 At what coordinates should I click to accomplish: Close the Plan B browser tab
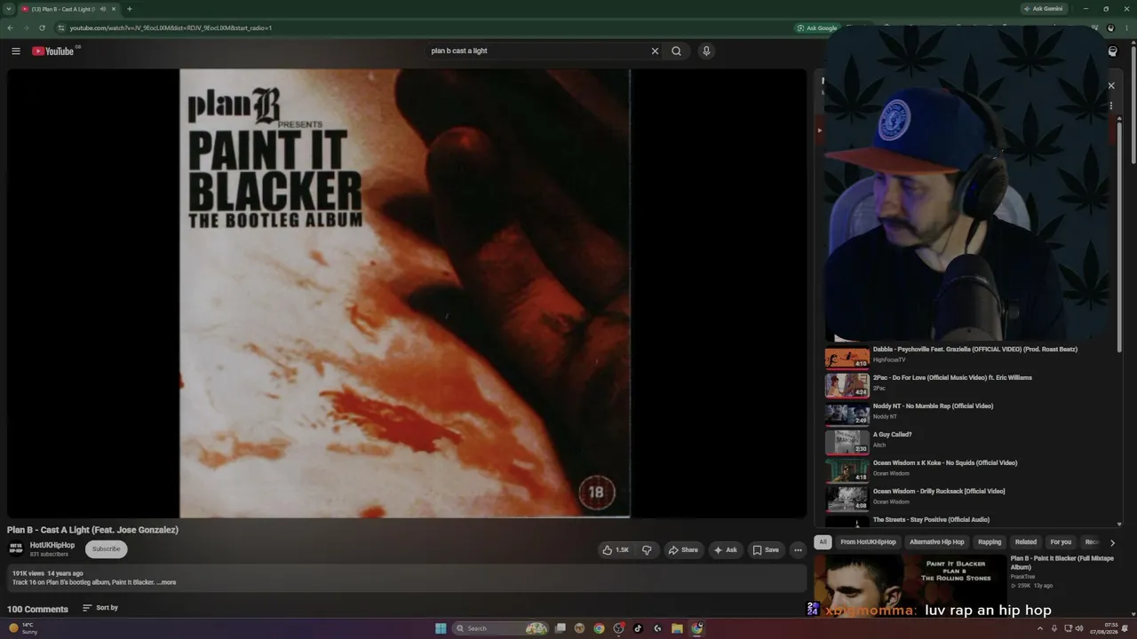[114, 9]
